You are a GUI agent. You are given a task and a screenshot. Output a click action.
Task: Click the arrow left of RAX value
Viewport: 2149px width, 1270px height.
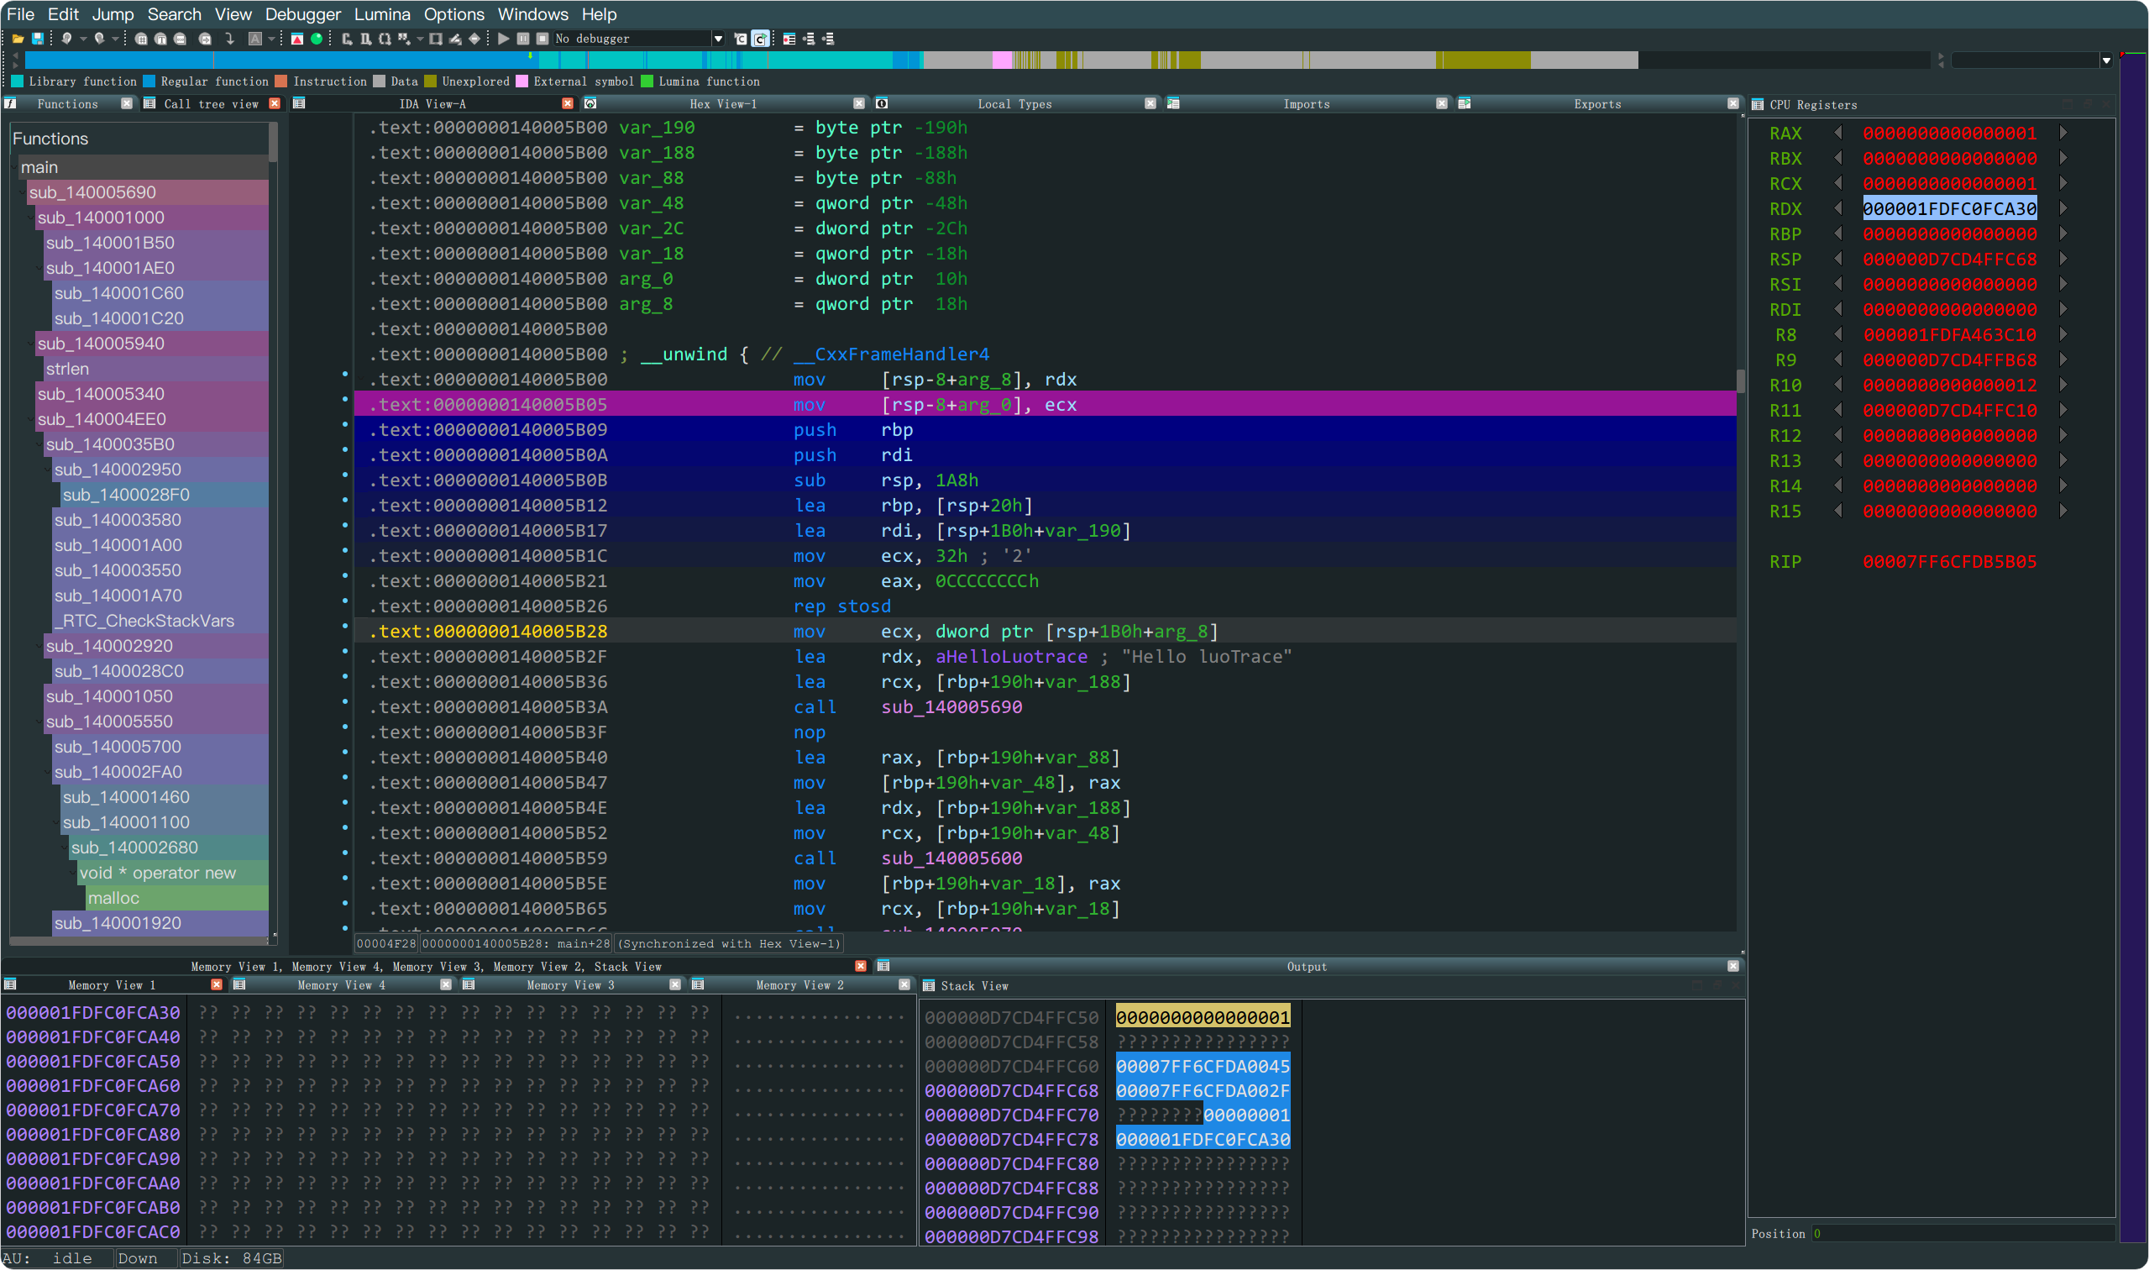[1837, 133]
